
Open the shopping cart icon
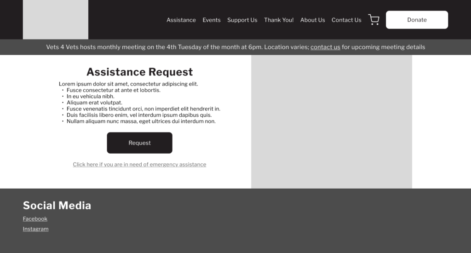pyautogui.click(x=373, y=20)
